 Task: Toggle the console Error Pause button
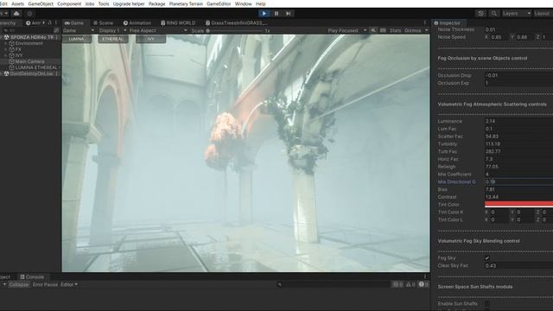(x=45, y=284)
